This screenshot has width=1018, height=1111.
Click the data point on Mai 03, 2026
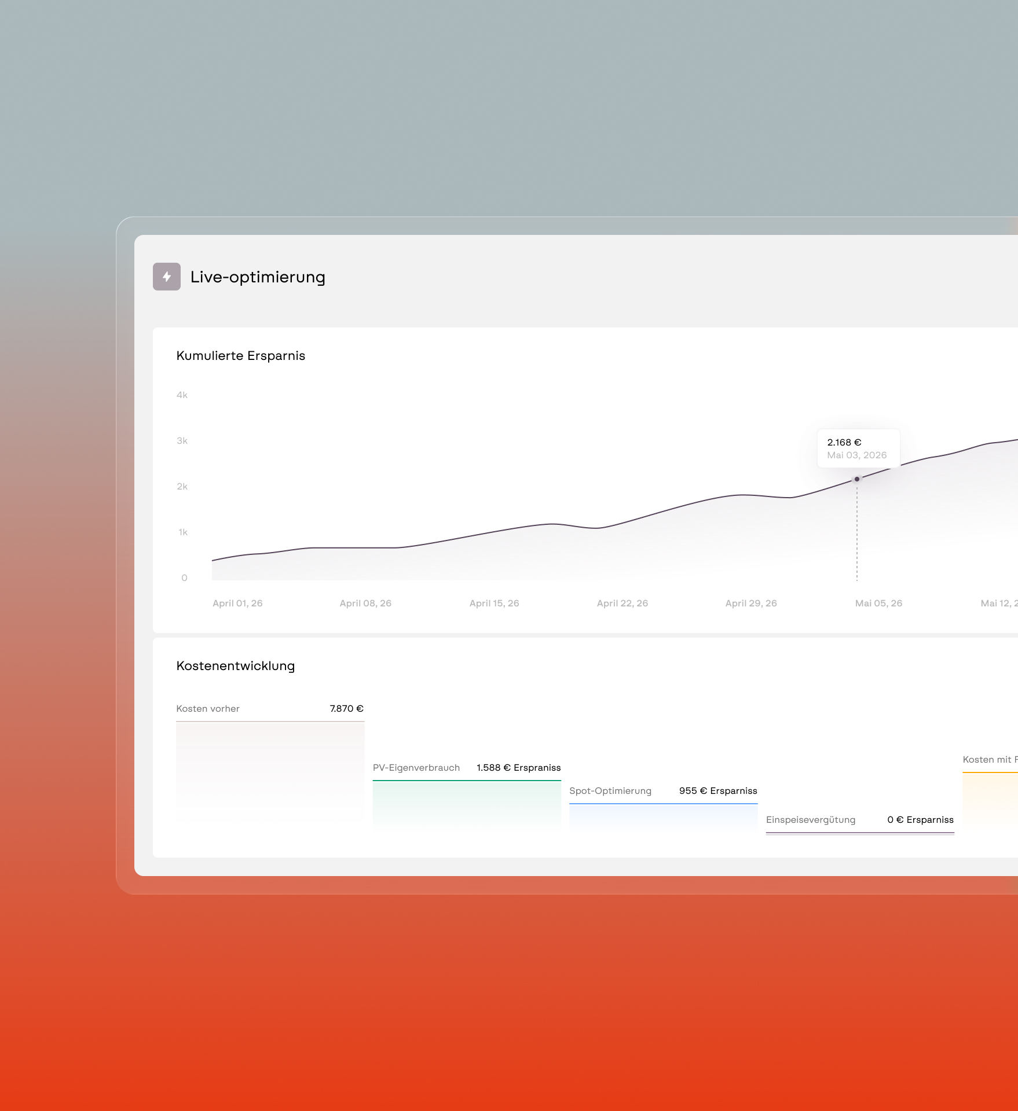click(x=857, y=479)
